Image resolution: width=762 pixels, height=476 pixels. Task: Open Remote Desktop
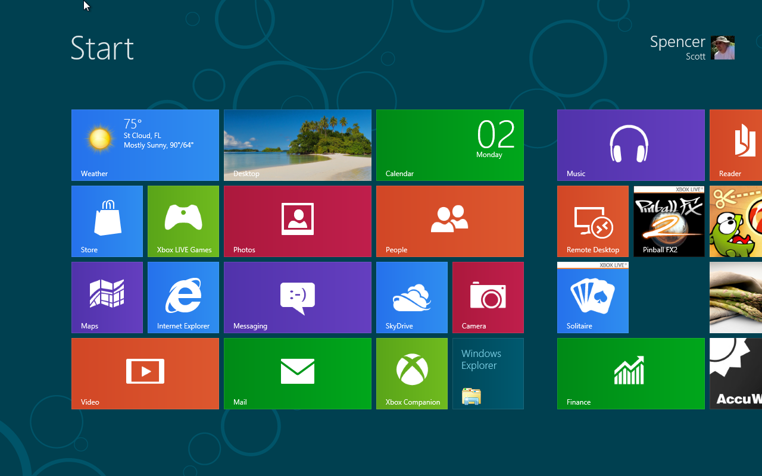coord(592,221)
